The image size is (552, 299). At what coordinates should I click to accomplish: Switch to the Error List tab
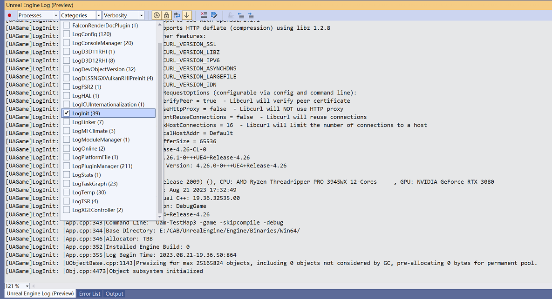[x=89, y=294]
